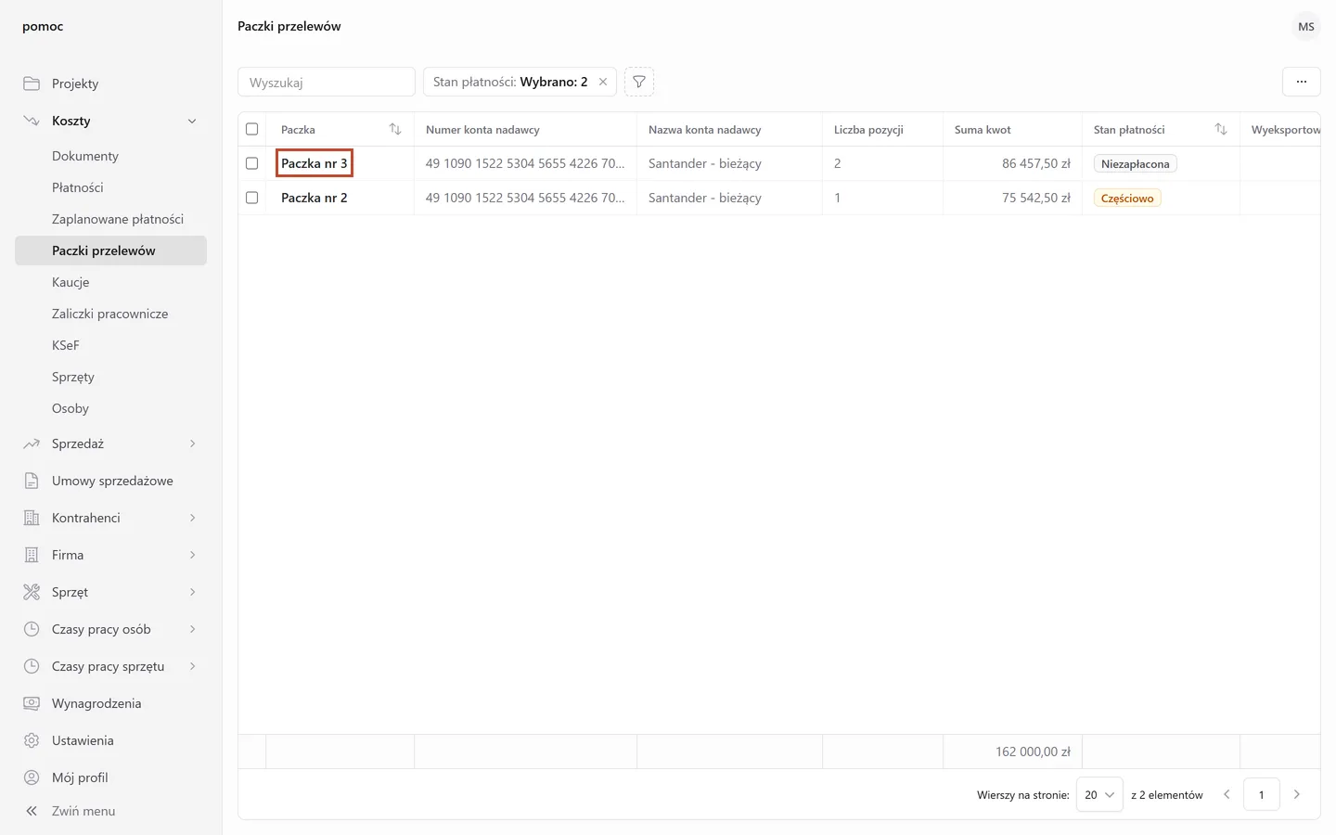This screenshot has width=1336, height=835.
Task: Collapse the sidebar with double-chevron icon
Action: pyautogui.click(x=32, y=811)
